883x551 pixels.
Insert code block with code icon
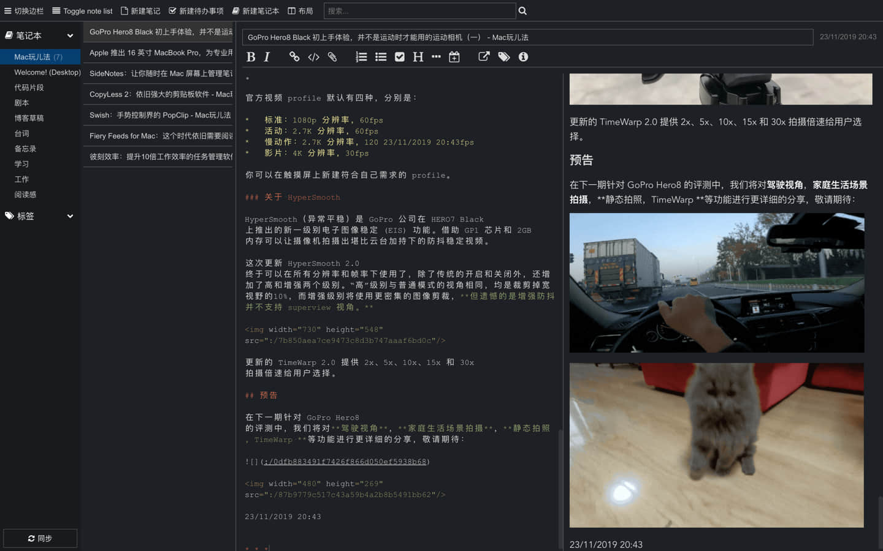coord(313,57)
